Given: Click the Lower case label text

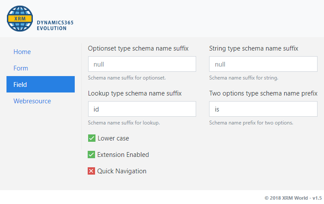Looking at the screenshot, I should click(113, 138).
